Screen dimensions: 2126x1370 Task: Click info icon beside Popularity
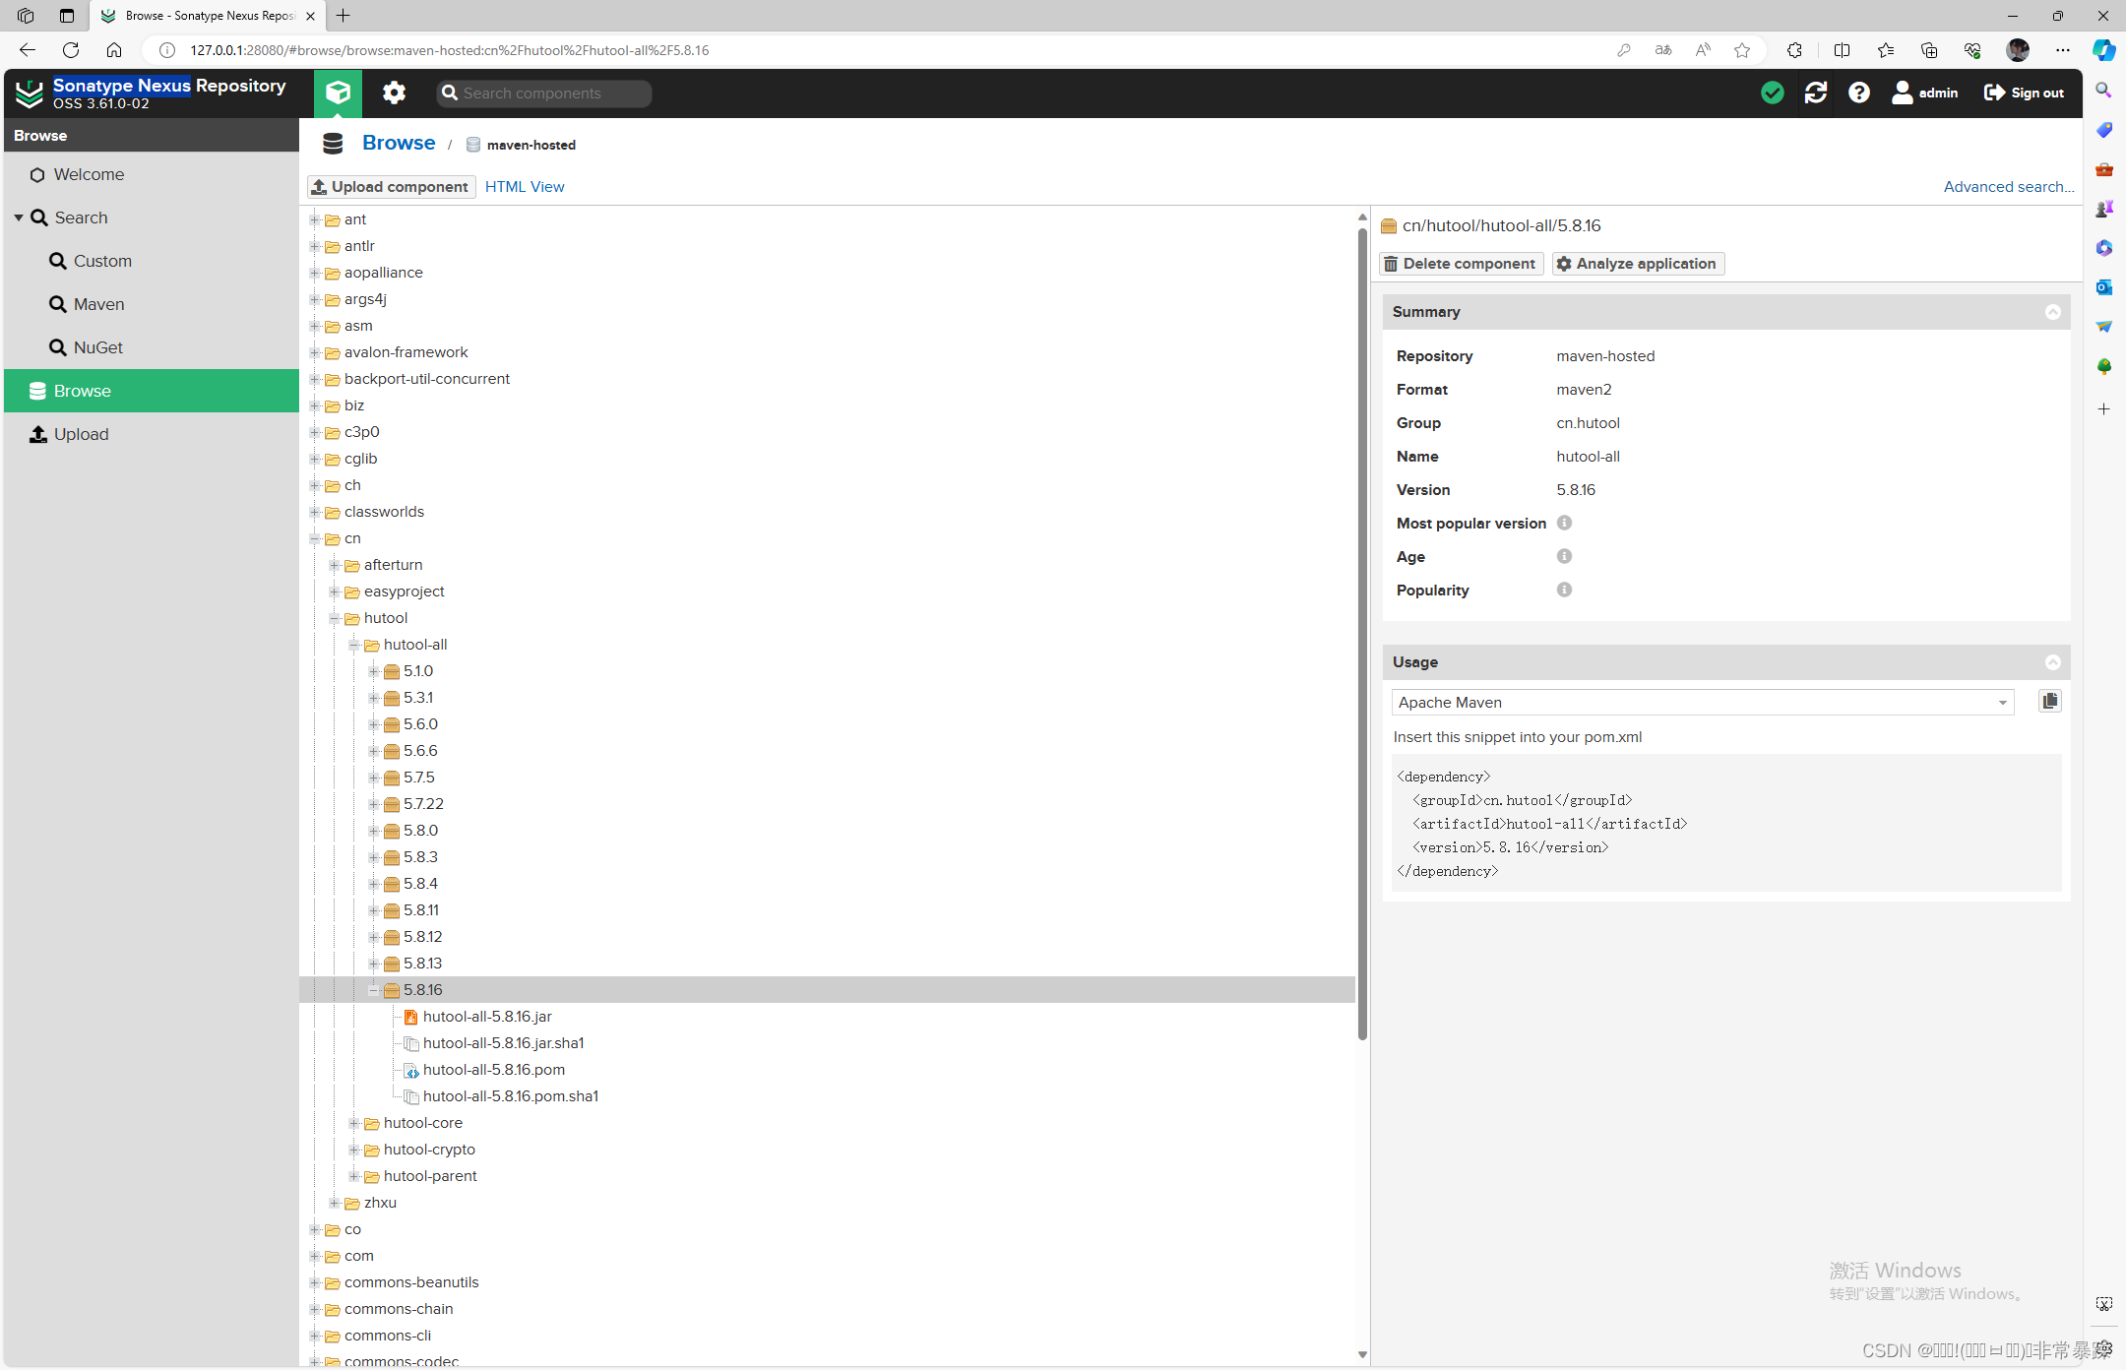pyautogui.click(x=1564, y=590)
